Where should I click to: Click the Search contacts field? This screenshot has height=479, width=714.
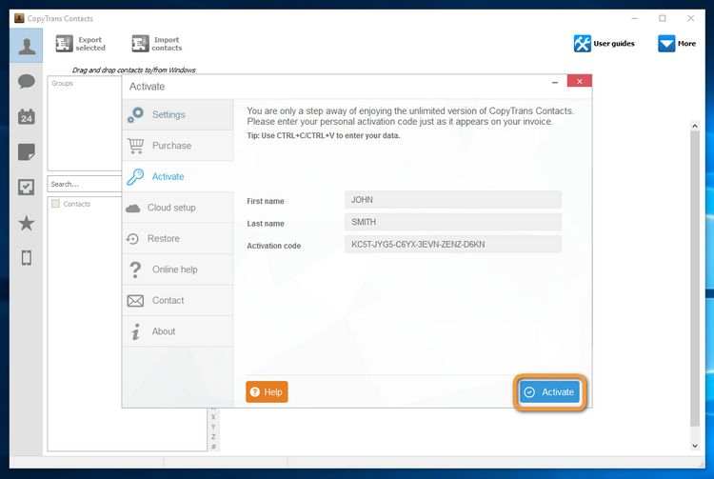click(85, 184)
